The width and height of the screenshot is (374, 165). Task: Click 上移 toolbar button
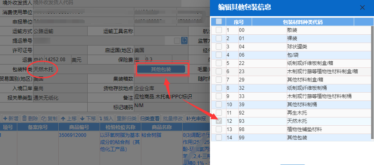point(69,118)
